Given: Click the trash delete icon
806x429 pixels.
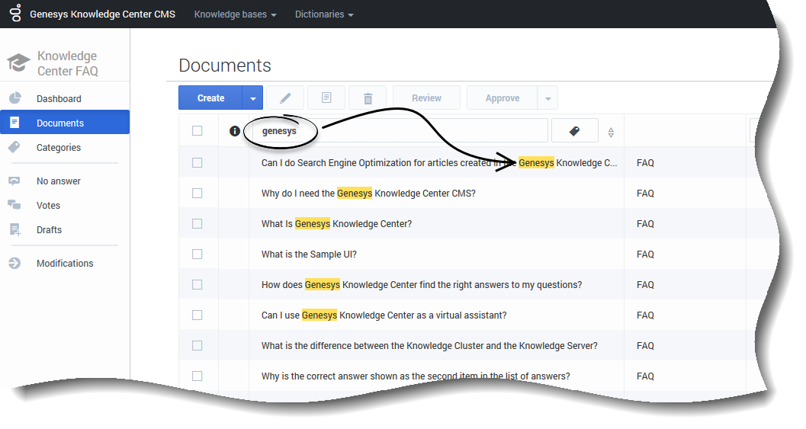Looking at the screenshot, I should pos(368,98).
